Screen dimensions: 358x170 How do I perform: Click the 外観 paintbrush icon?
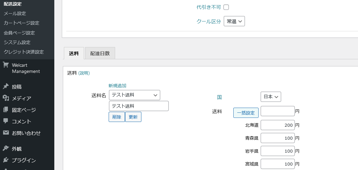[x=6, y=149]
